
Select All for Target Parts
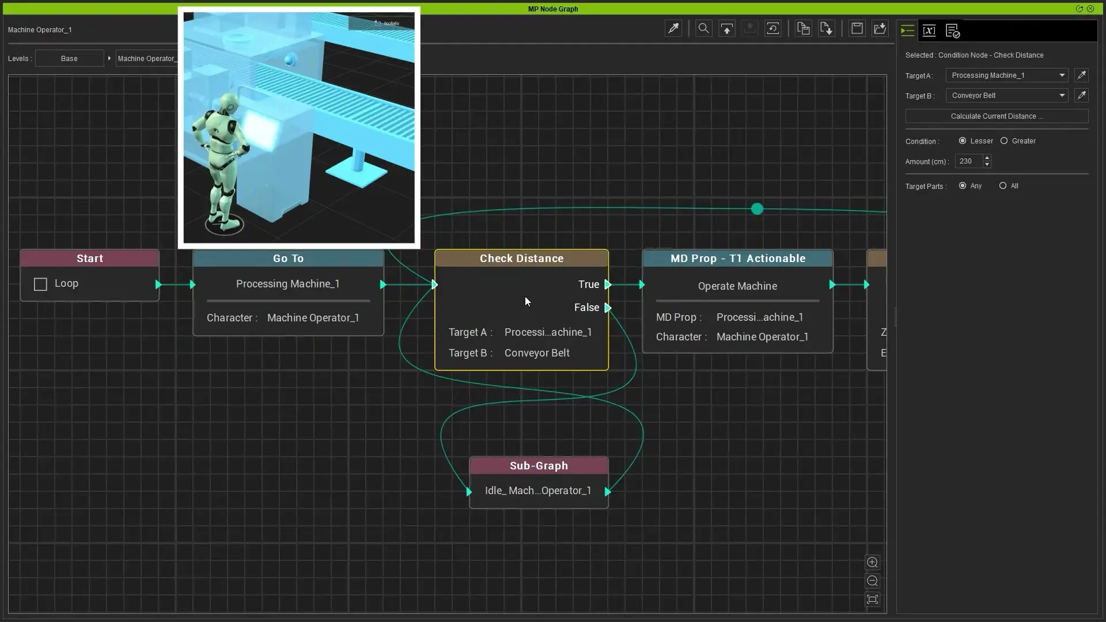click(1003, 185)
